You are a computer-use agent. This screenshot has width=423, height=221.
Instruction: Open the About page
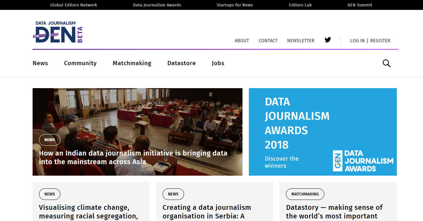pyautogui.click(x=242, y=41)
